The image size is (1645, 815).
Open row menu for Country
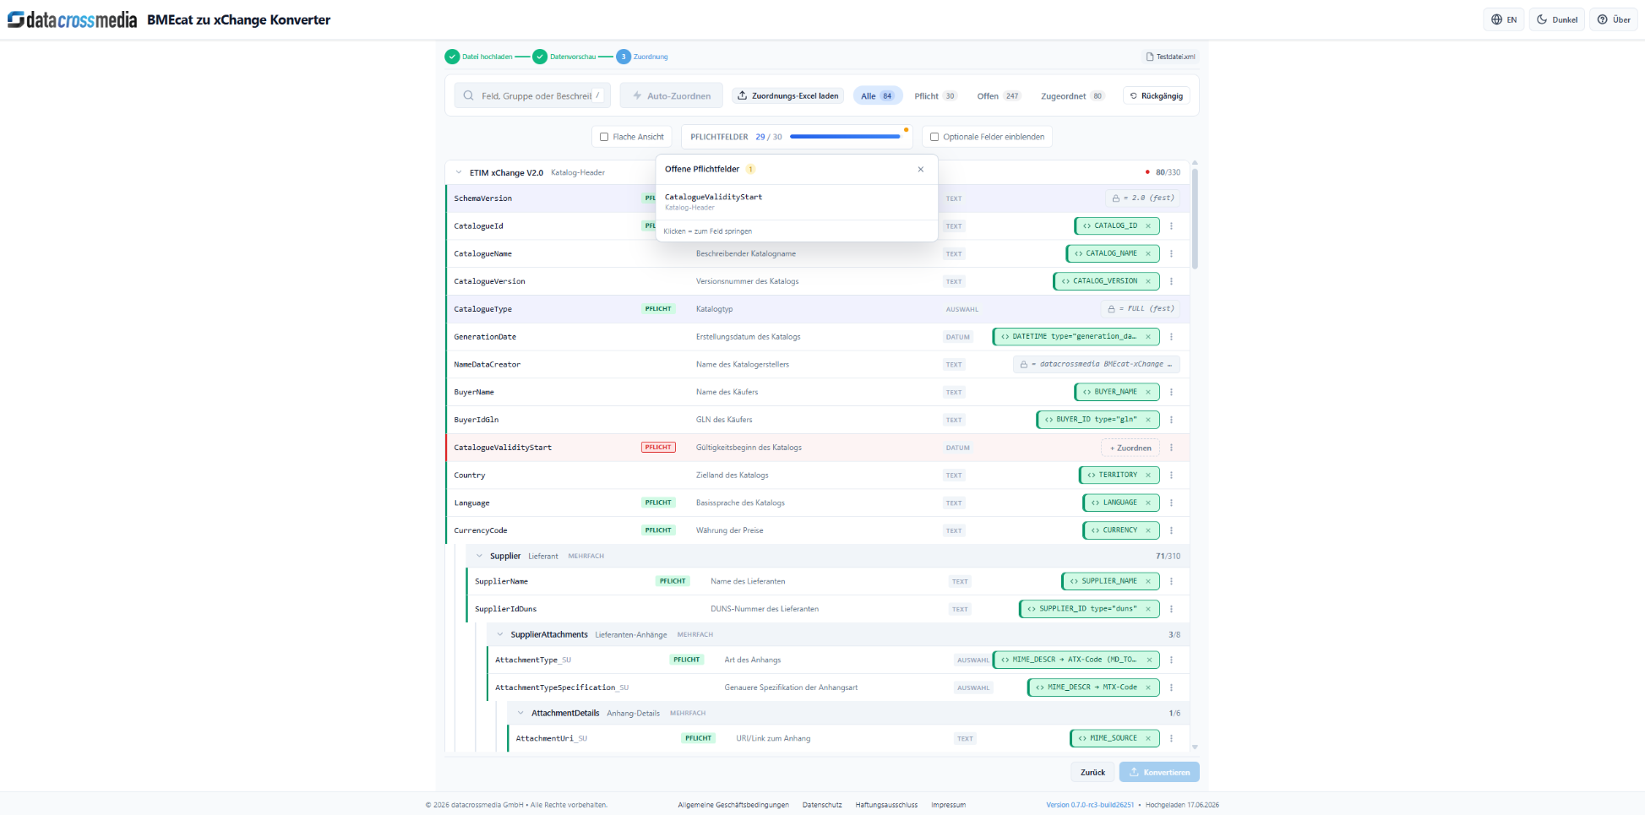tap(1172, 475)
